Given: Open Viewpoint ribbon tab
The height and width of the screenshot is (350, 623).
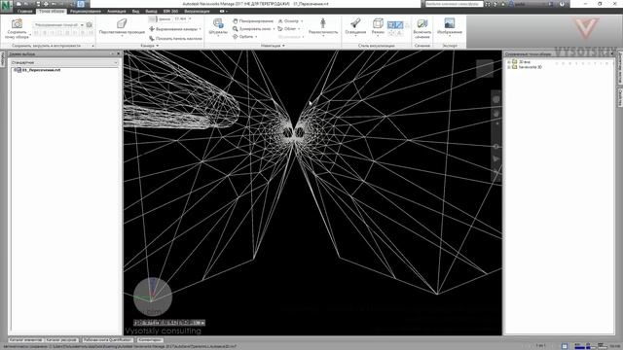Looking at the screenshot, I should click(51, 11).
